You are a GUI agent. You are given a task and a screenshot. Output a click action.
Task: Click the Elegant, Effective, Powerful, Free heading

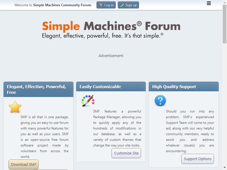click(37, 89)
